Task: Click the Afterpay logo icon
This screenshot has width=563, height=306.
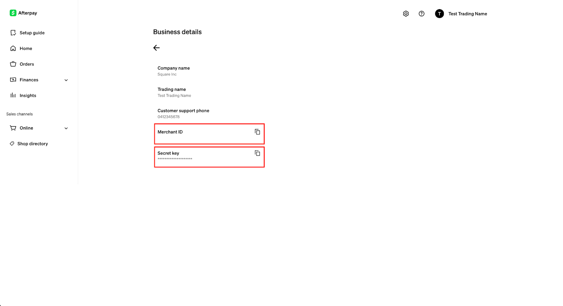Action: click(x=13, y=13)
